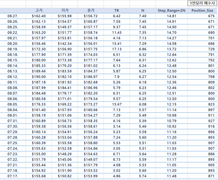This screenshot has height=180, width=218.
Task: Click the high price $162.40
Action: [x=39, y=16]
